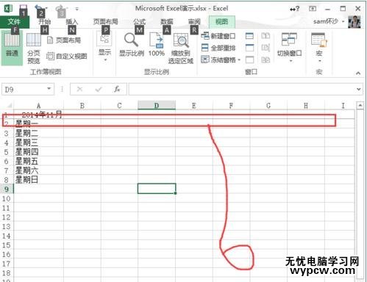367x282 pixels.
Task: Click cell containing 星期五
Action: tap(38, 161)
